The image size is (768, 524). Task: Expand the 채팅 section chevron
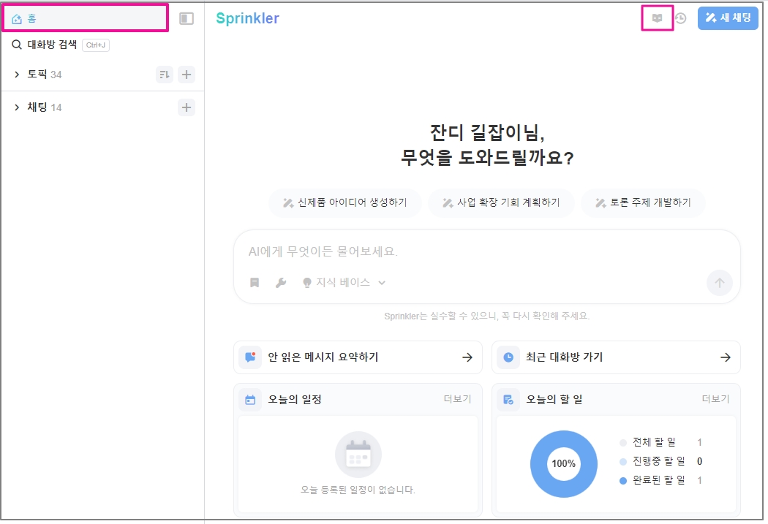tap(17, 107)
